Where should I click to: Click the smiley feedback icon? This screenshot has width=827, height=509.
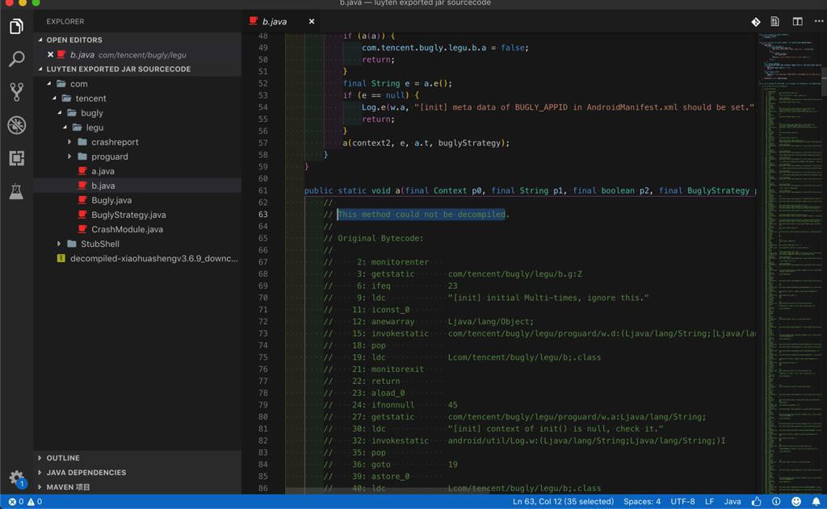[x=796, y=501]
